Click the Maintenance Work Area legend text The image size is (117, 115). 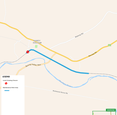(10, 88)
